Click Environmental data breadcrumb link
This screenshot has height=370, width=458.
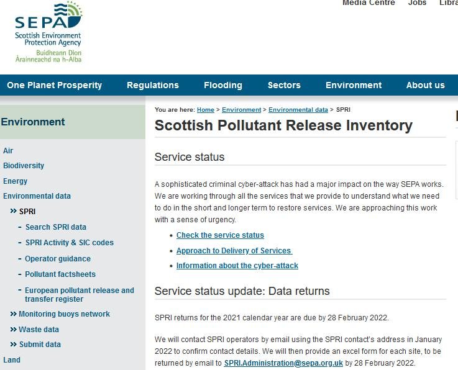[298, 110]
